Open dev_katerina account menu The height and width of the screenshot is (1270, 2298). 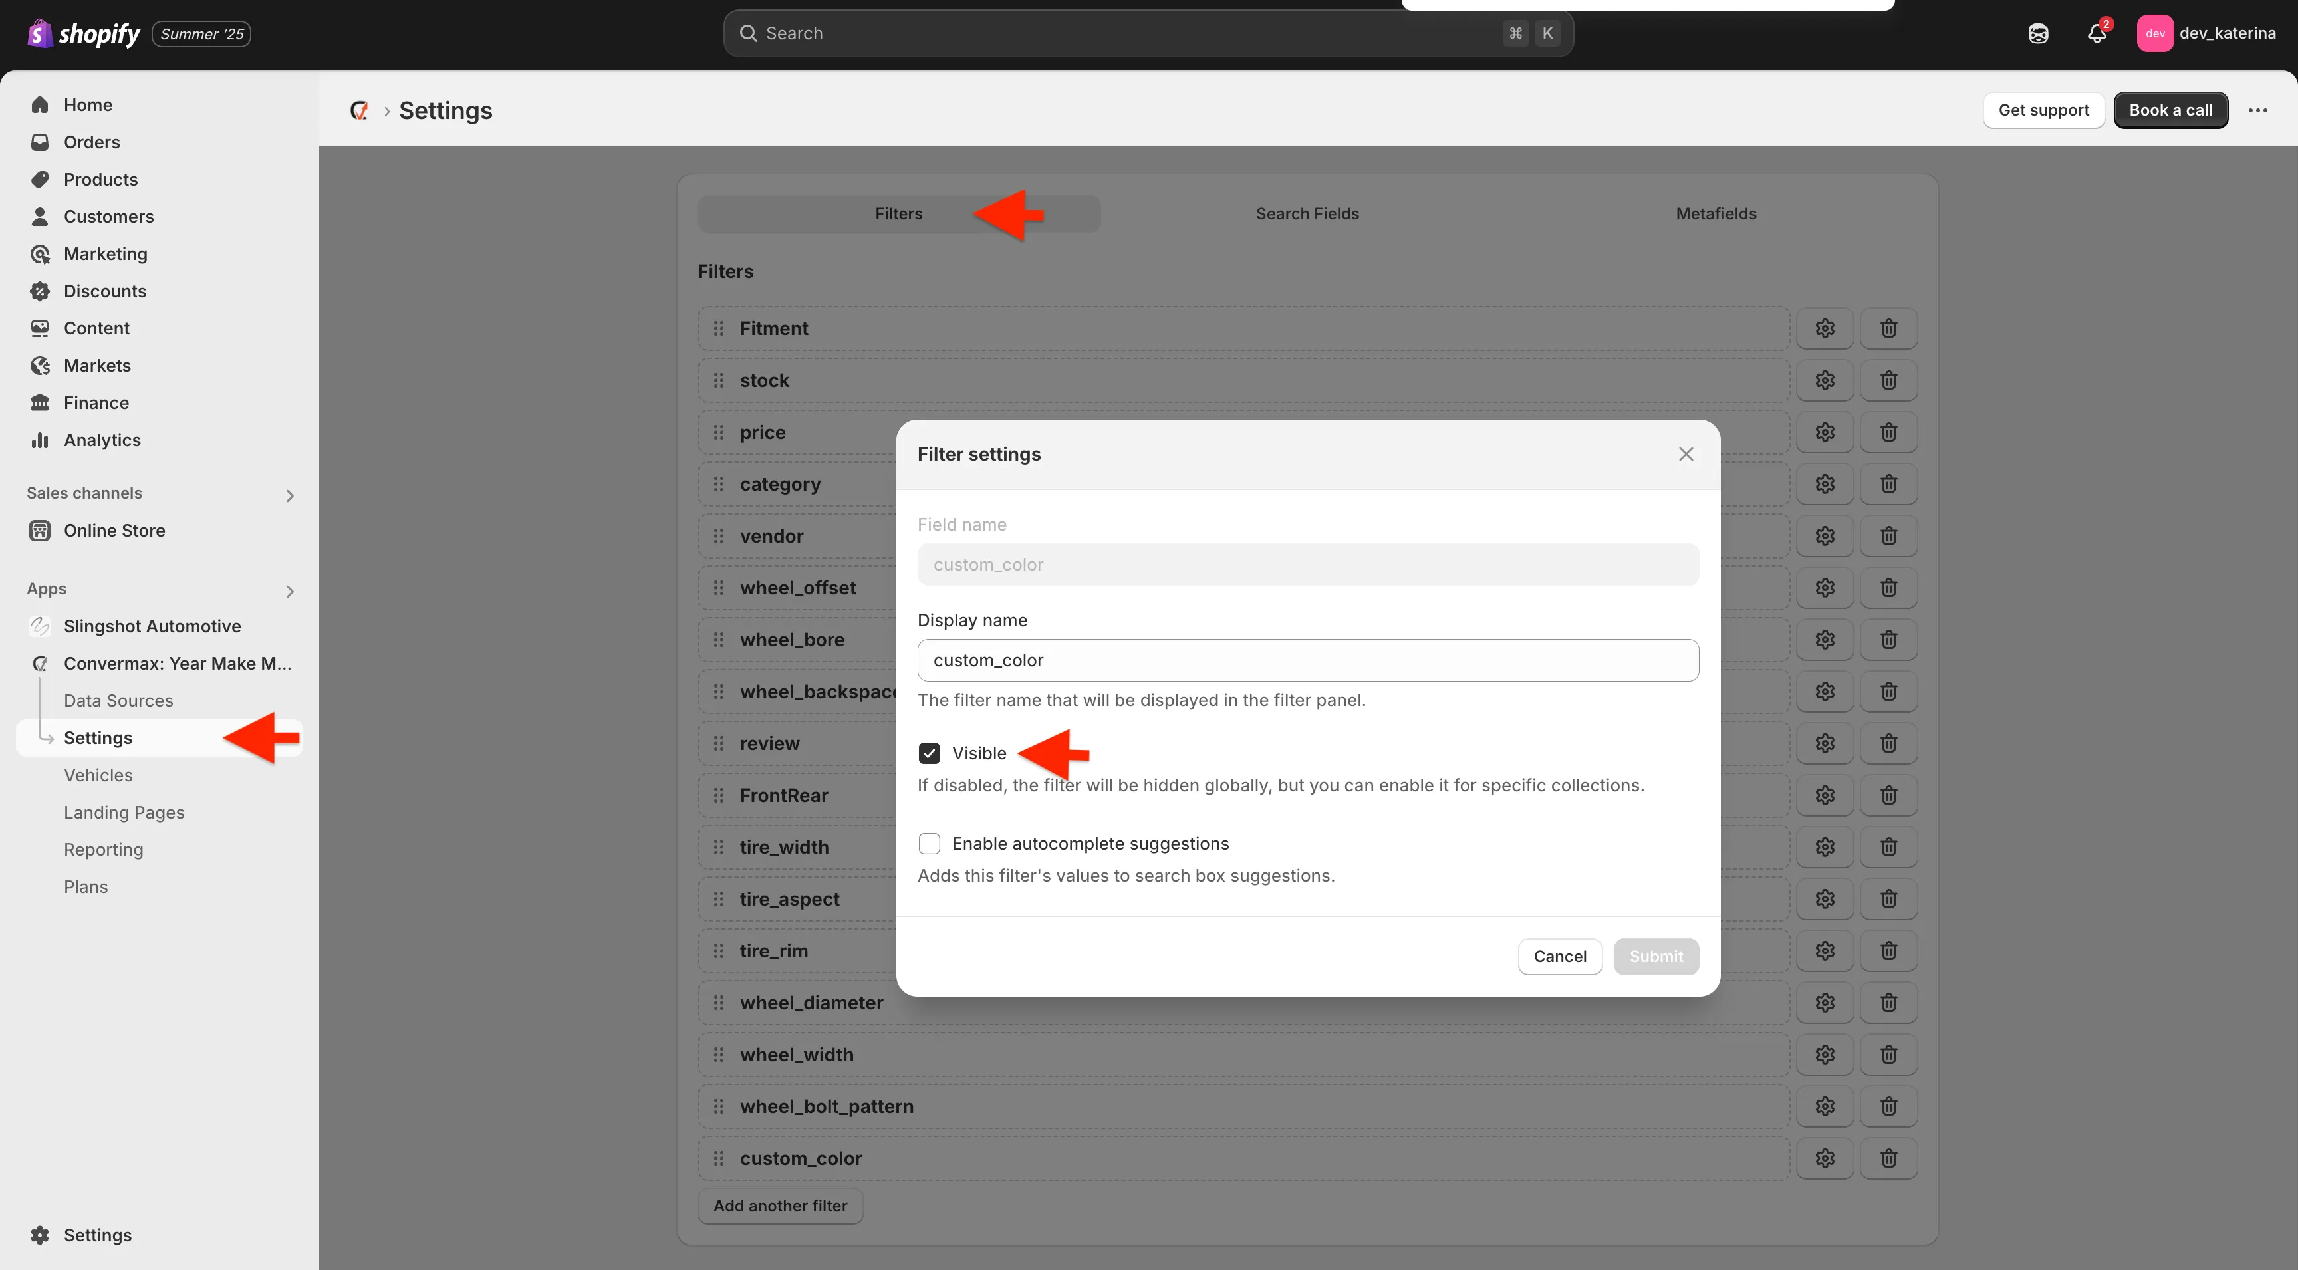(x=2206, y=33)
